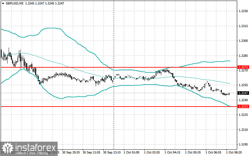Click the 1.3225 price scale value

[x=243, y=115]
